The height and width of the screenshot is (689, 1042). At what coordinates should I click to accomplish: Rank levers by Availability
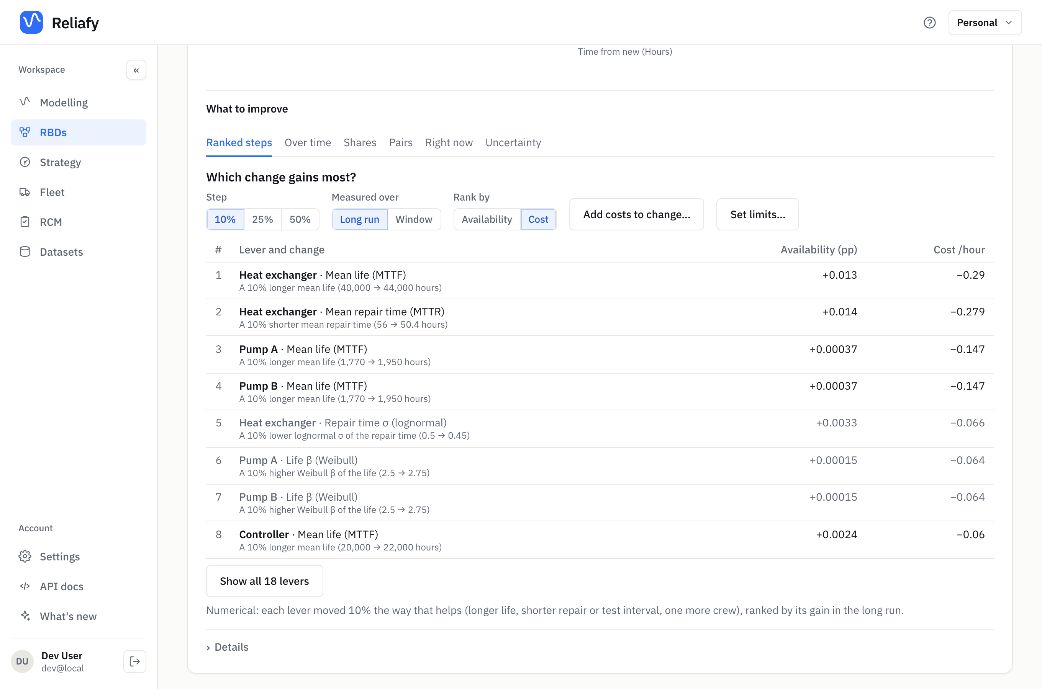[487, 219]
